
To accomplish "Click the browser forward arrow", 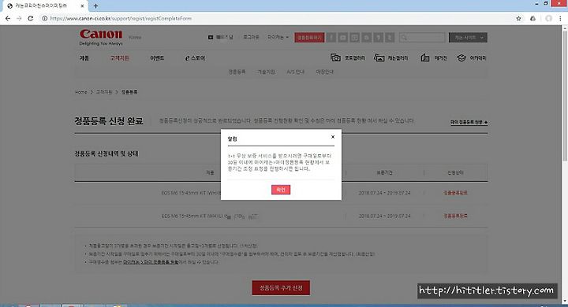I will pyautogui.click(x=19, y=18).
